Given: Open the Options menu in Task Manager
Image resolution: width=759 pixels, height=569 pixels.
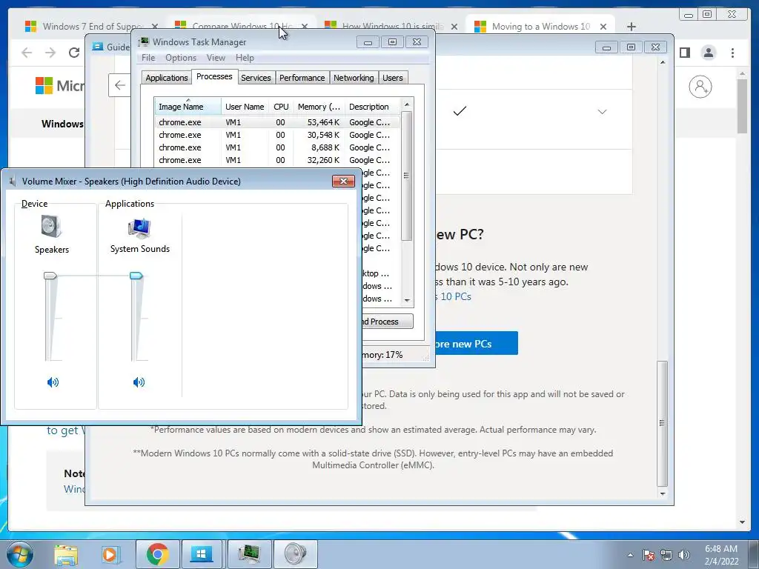Looking at the screenshot, I should point(181,58).
